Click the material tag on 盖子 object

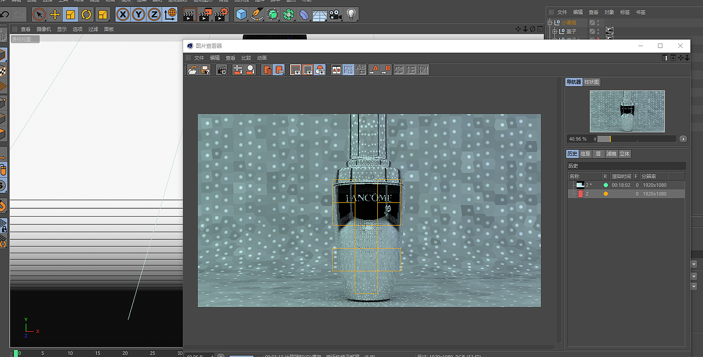pyautogui.click(x=609, y=31)
